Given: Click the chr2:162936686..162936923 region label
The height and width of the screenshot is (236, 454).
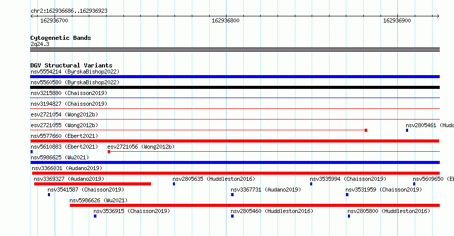Looking at the screenshot, I should pyautogui.click(x=69, y=11).
